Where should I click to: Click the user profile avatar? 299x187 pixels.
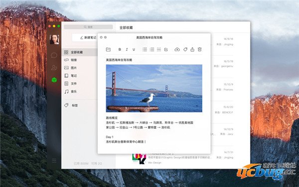pos(54,40)
